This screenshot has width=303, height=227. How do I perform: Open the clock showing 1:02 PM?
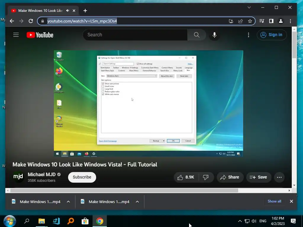tap(278, 221)
